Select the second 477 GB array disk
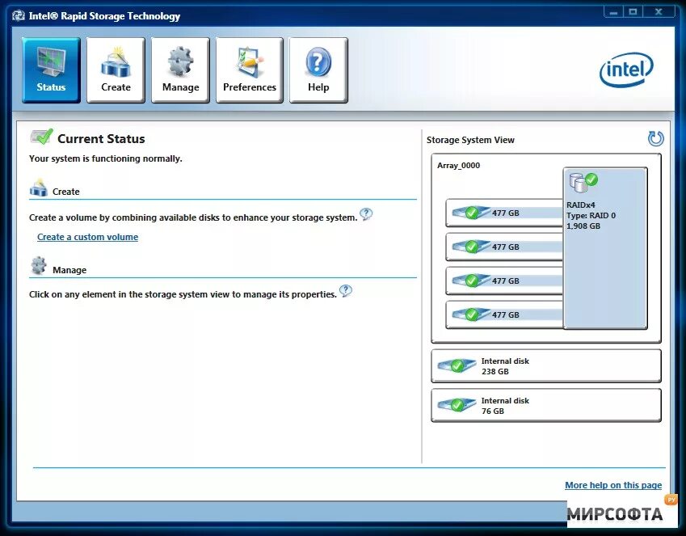The width and height of the screenshot is (686, 536). 504,247
